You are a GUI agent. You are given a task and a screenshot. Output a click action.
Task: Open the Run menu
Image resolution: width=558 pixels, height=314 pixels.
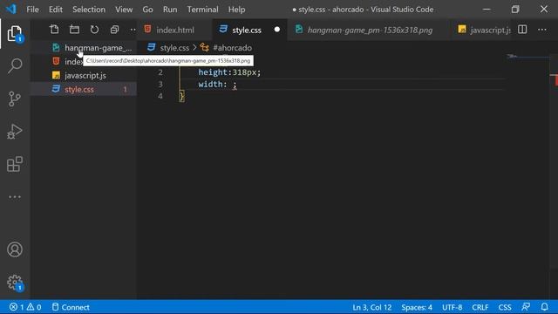(170, 10)
